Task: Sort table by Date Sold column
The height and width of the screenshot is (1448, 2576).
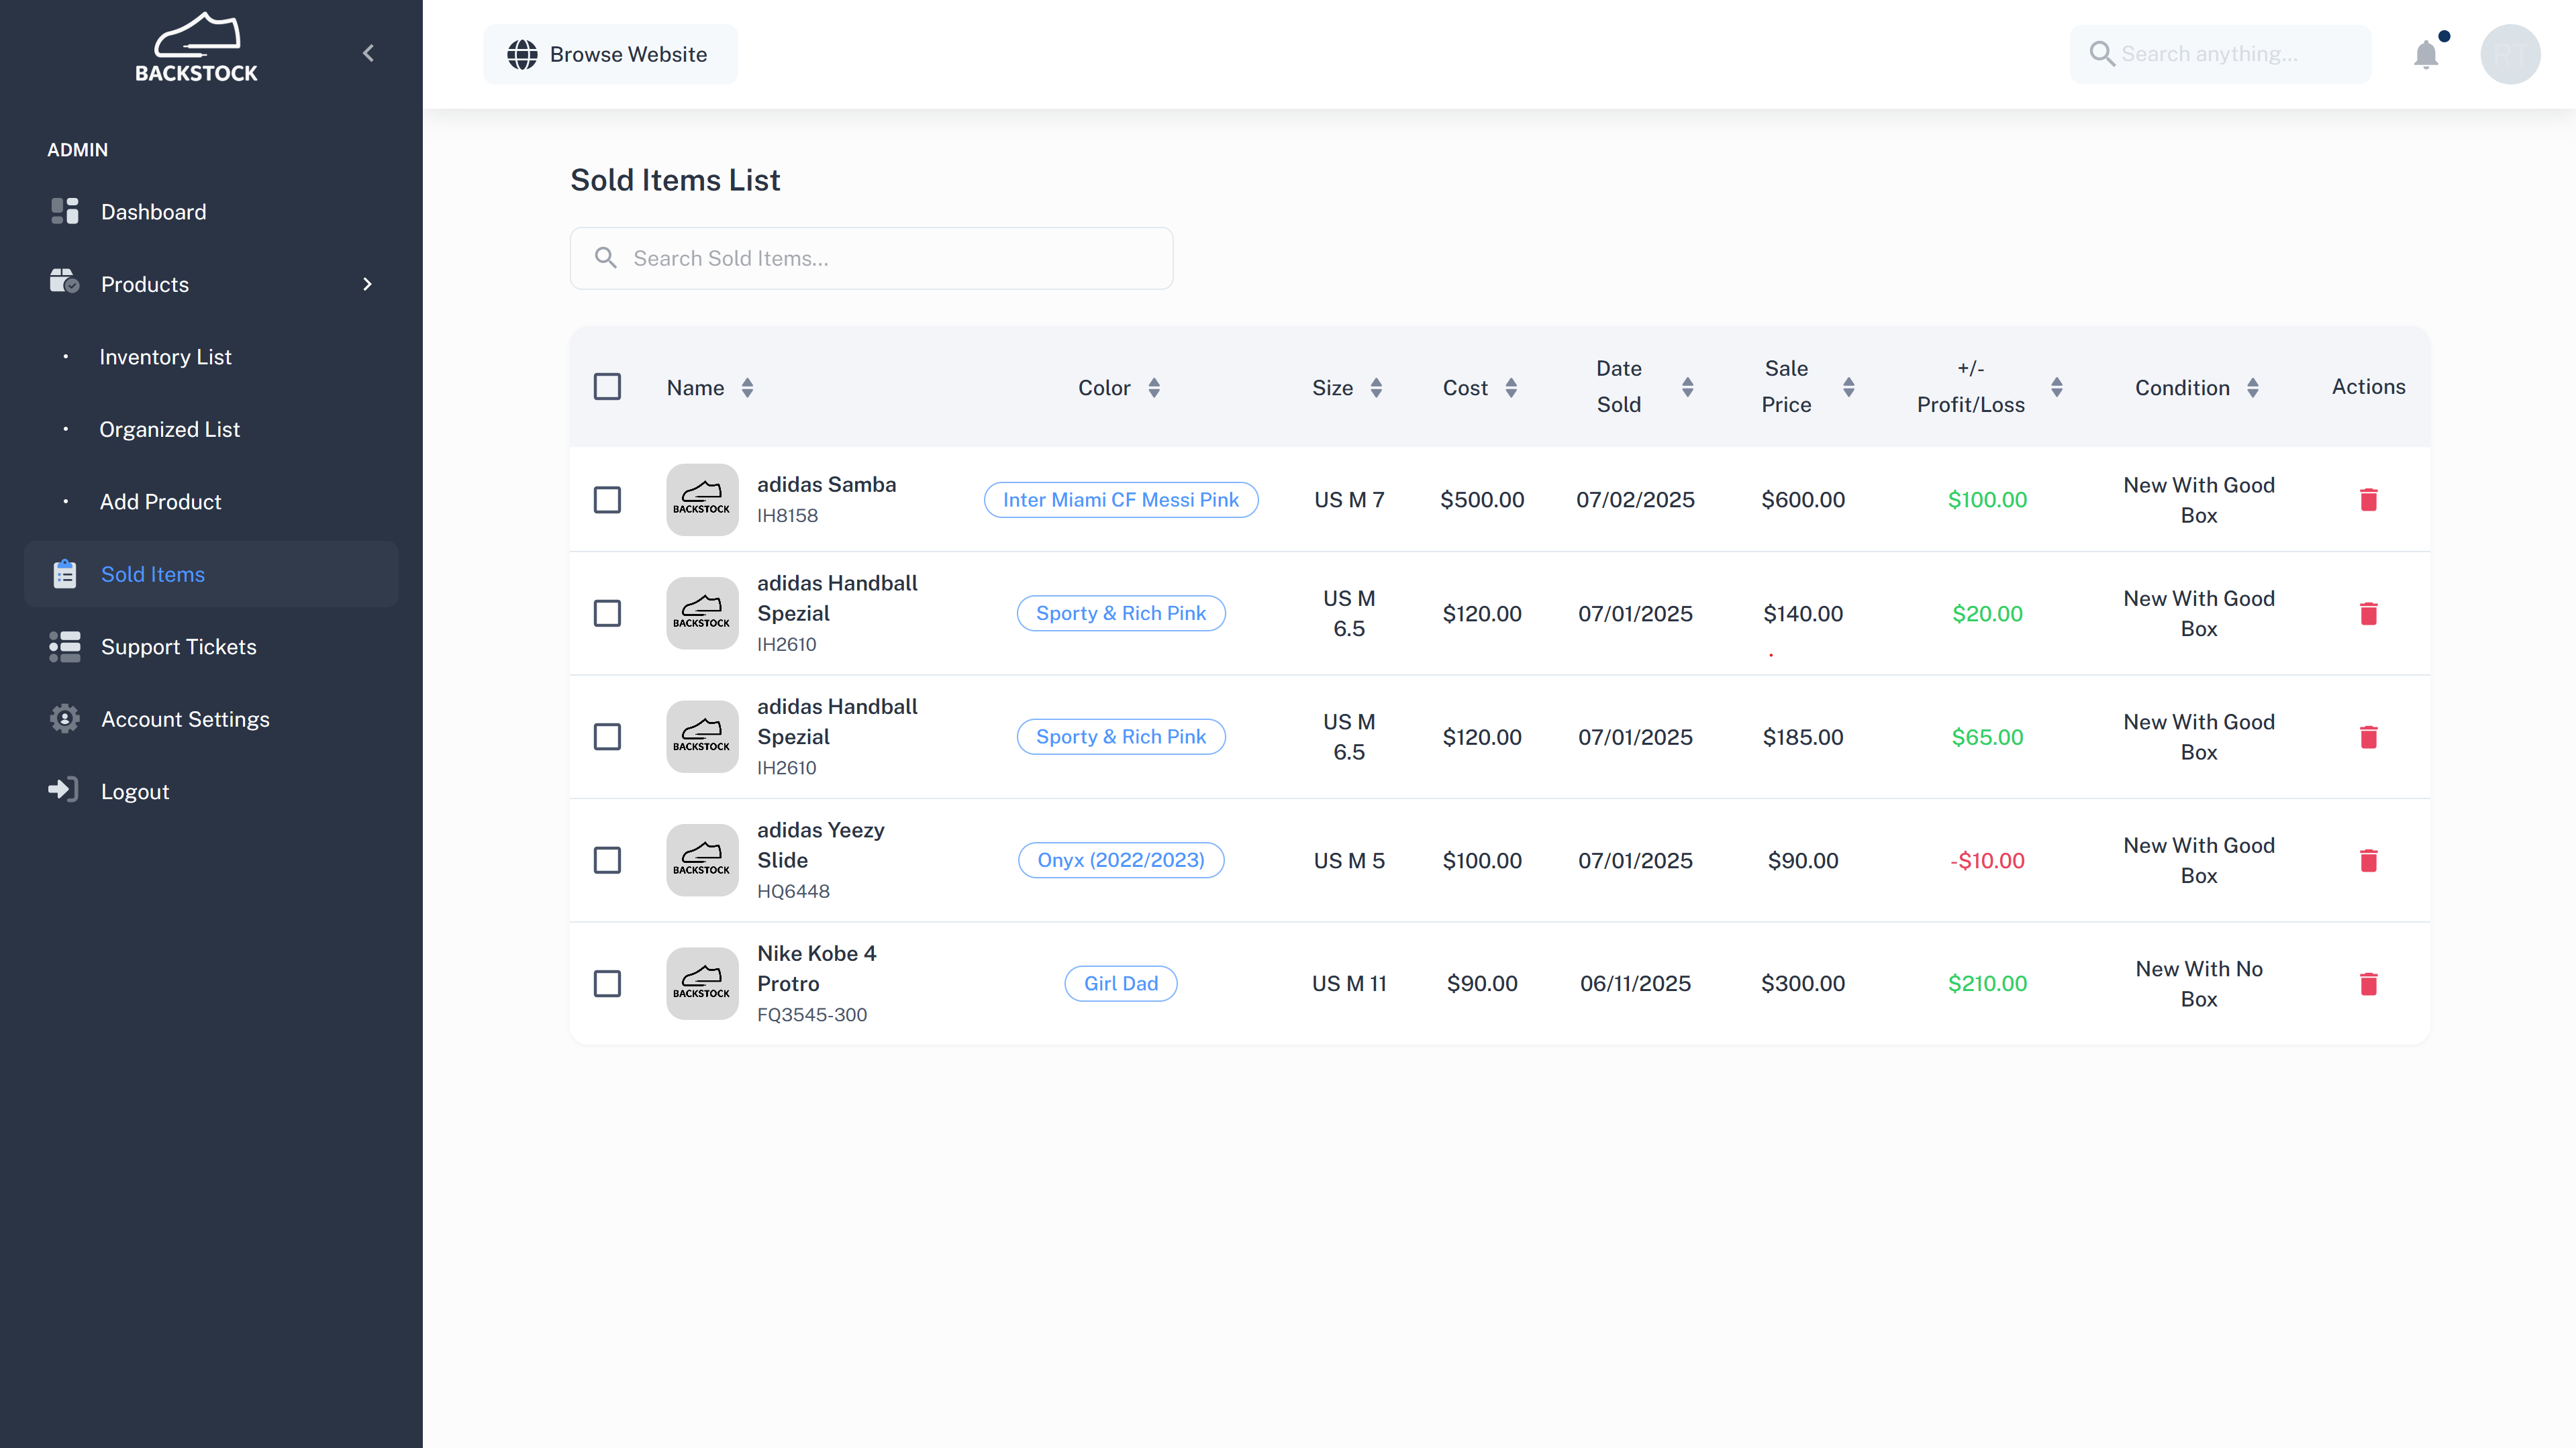Action: tap(1687, 387)
